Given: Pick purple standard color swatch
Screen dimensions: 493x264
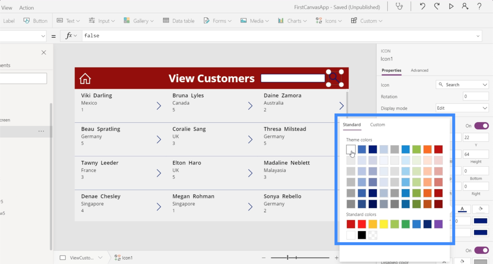Looking at the screenshot, I should click(x=438, y=224).
